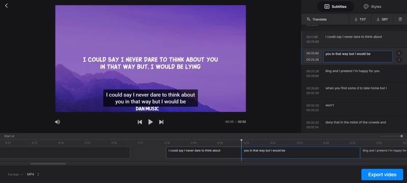Click the timestamp 00:32.20 above 00:33.32
This screenshot has width=407, height=183.
coord(312,106)
